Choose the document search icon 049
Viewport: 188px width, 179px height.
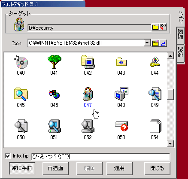click(x=155, y=94)
